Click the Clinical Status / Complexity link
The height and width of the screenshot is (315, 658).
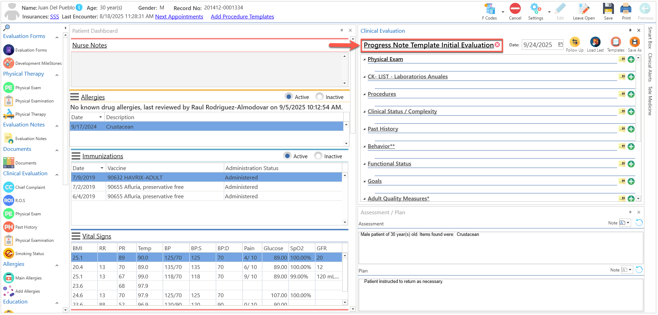(x=402, y=112)
